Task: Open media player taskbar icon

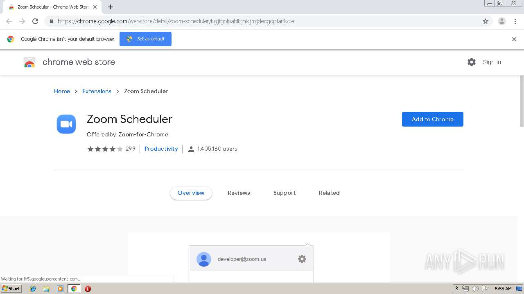Action: coord(60,289)
